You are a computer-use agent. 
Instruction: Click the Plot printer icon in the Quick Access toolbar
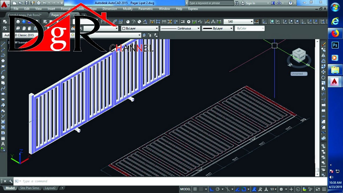point(39,3)
